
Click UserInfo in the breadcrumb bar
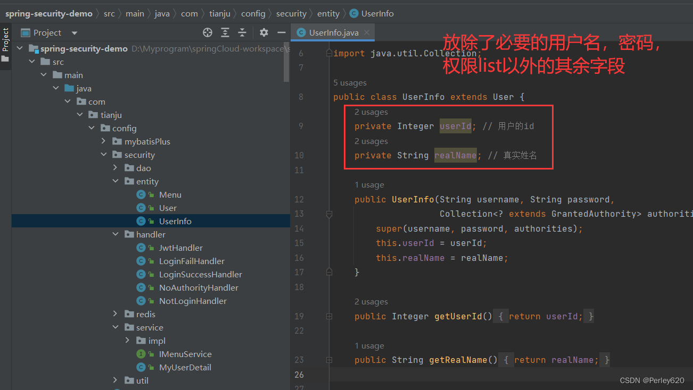tap(377, 13)
